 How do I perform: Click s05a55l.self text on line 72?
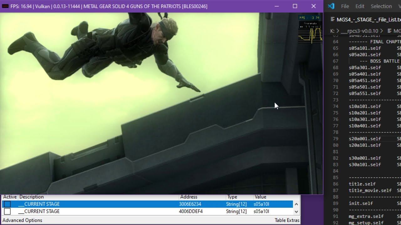(365, 93)
